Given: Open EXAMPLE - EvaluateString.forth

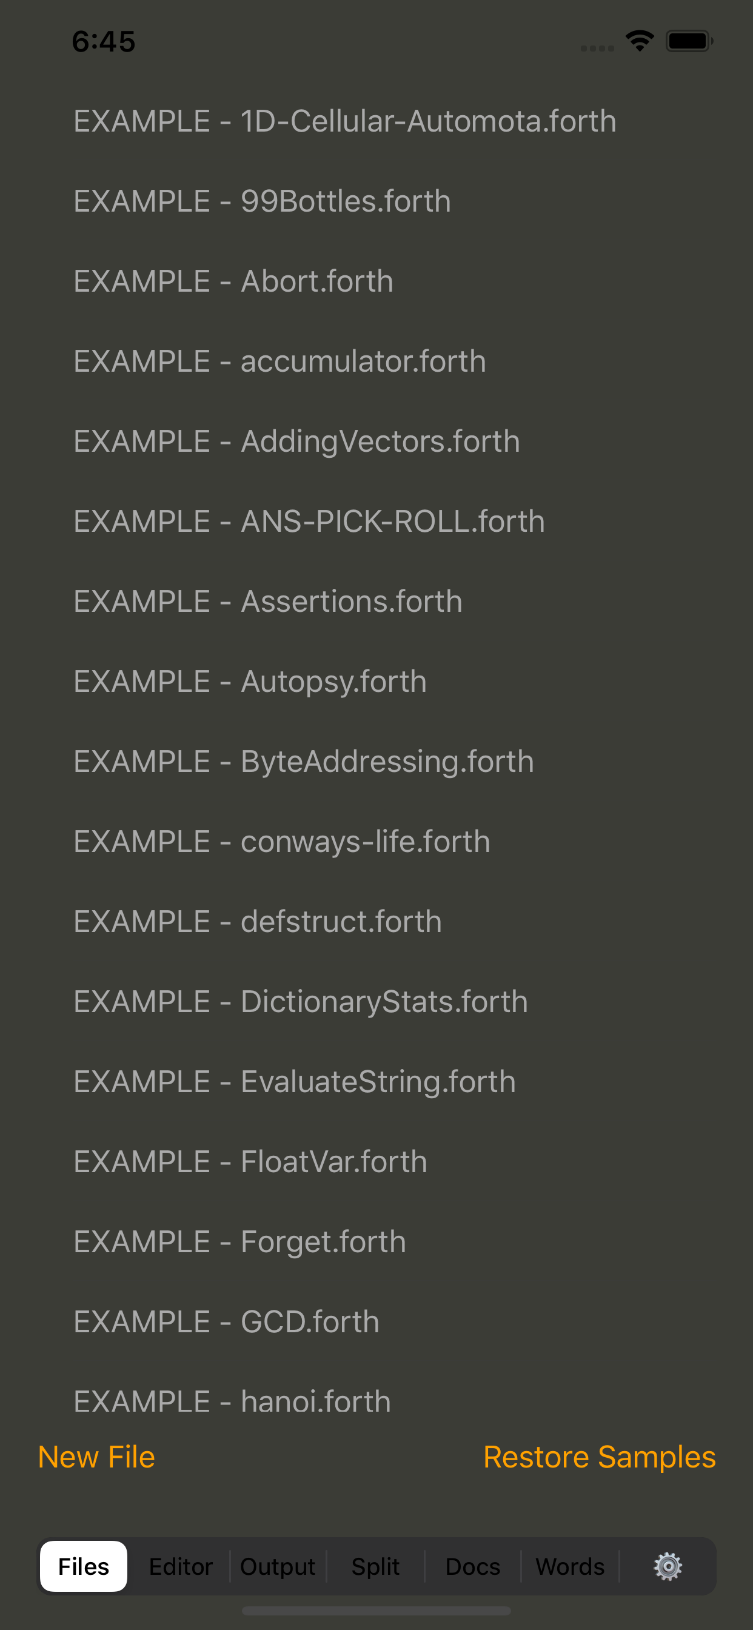Looking at the screenshot, I should point(294,1081).
